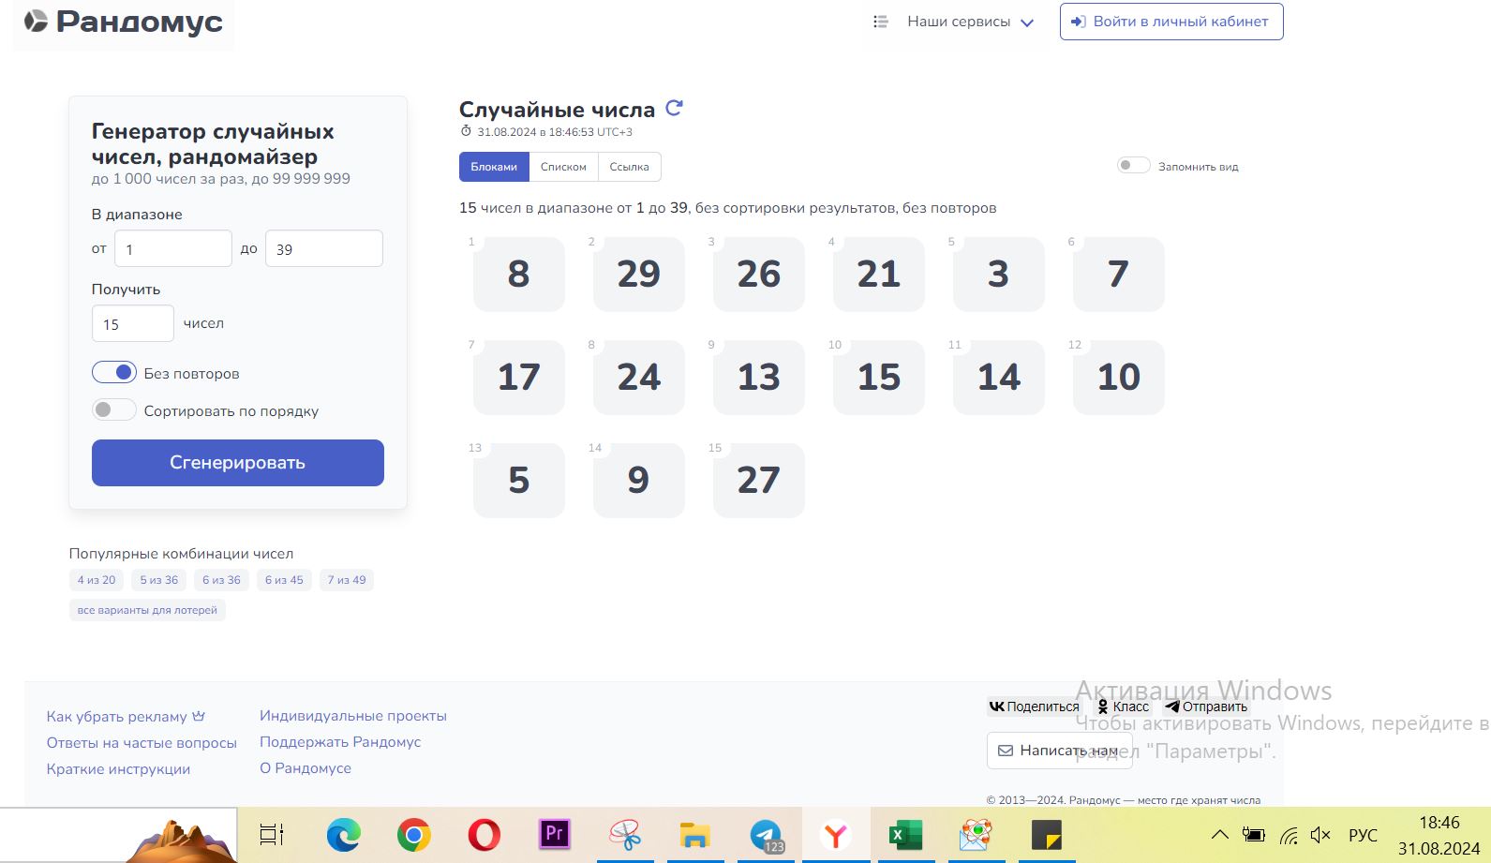Click Войти в личный кабинет button
1491x863 pixels.
(1171, 22)
